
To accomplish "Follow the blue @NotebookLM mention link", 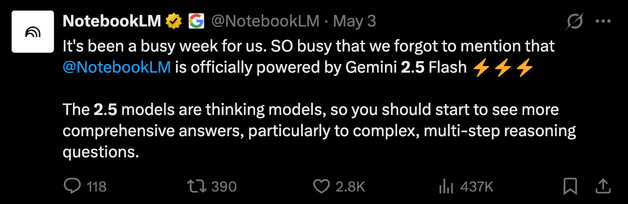I will pos(117,67).
